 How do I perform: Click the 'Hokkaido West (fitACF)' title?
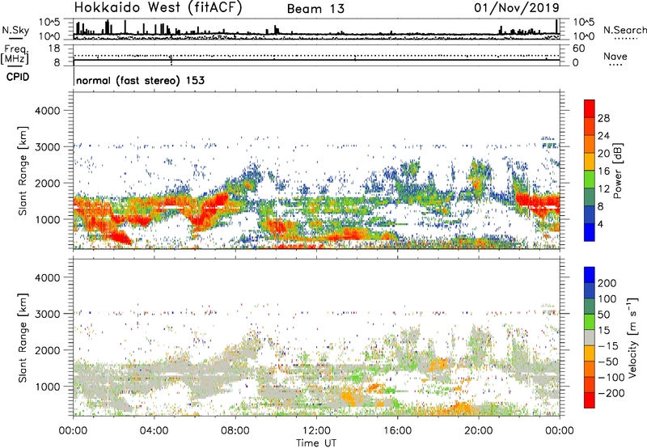158,8
